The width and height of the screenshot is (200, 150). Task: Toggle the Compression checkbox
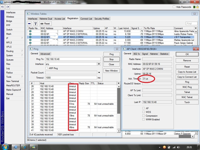pos(143,116)
